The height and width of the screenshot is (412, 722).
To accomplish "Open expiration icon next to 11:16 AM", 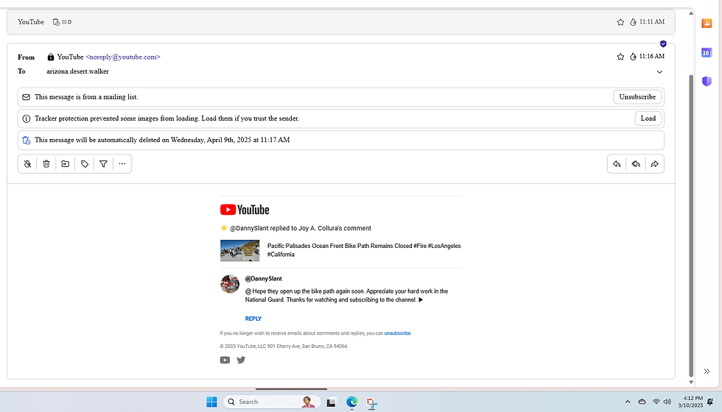I will click(633, 57).
